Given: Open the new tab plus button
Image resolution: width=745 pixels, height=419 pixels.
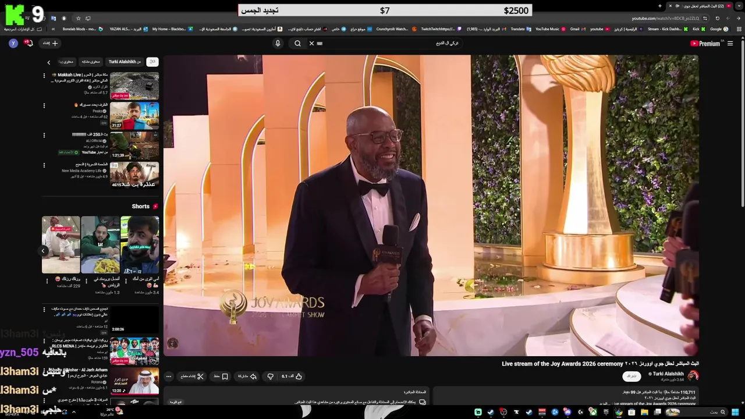Looking at the screenshot, I should point(659,6).
